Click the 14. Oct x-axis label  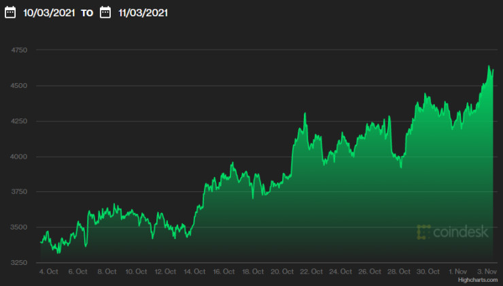pyautogui.click(x=195, y=271)
